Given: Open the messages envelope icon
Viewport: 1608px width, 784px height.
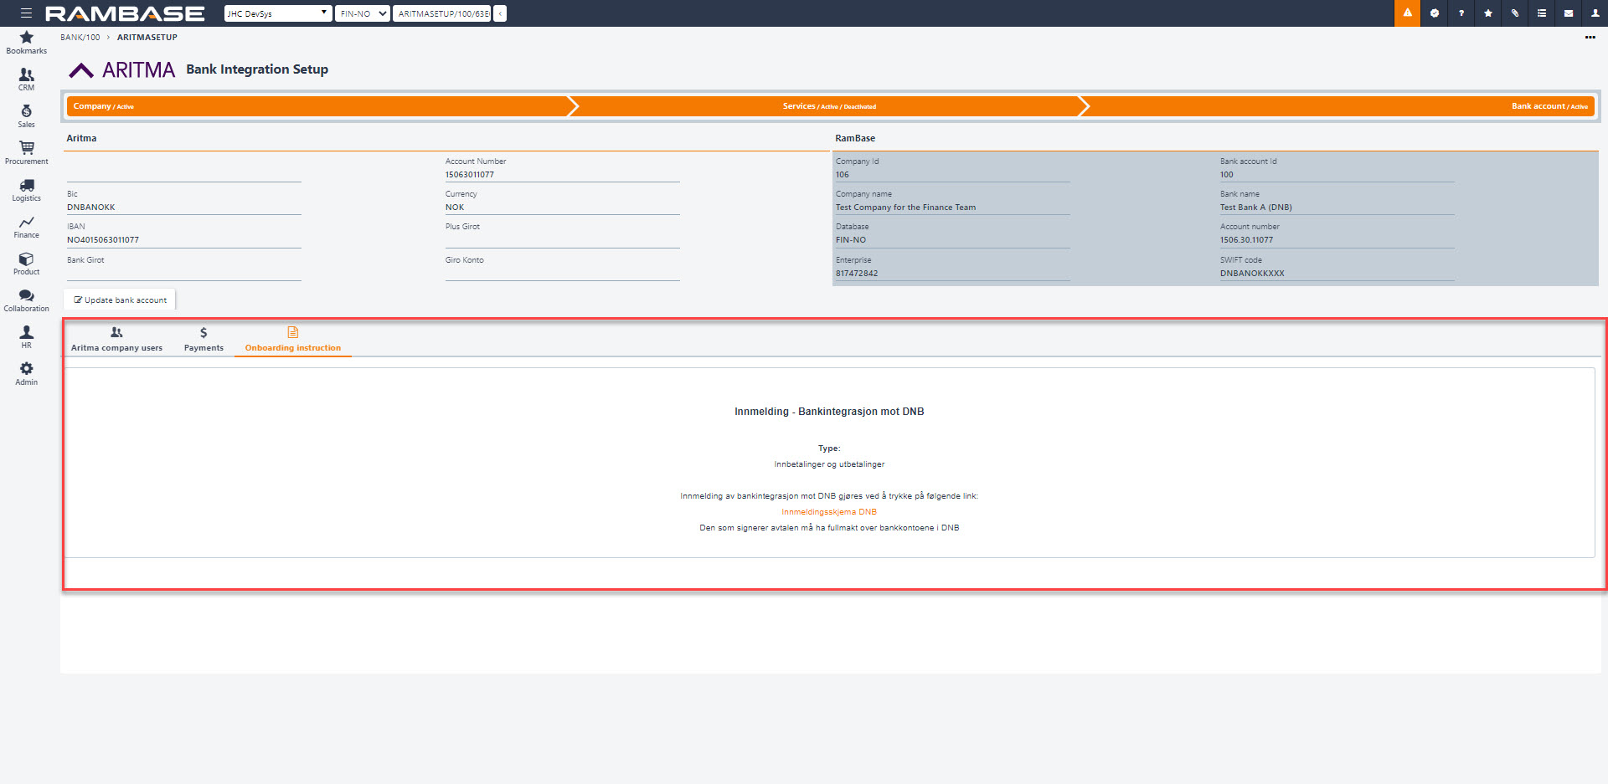Looking at the screenshot, I should pos(1569,13).
